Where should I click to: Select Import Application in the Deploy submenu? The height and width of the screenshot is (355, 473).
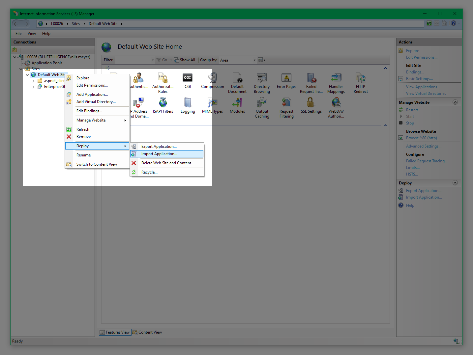click(159, 154)
